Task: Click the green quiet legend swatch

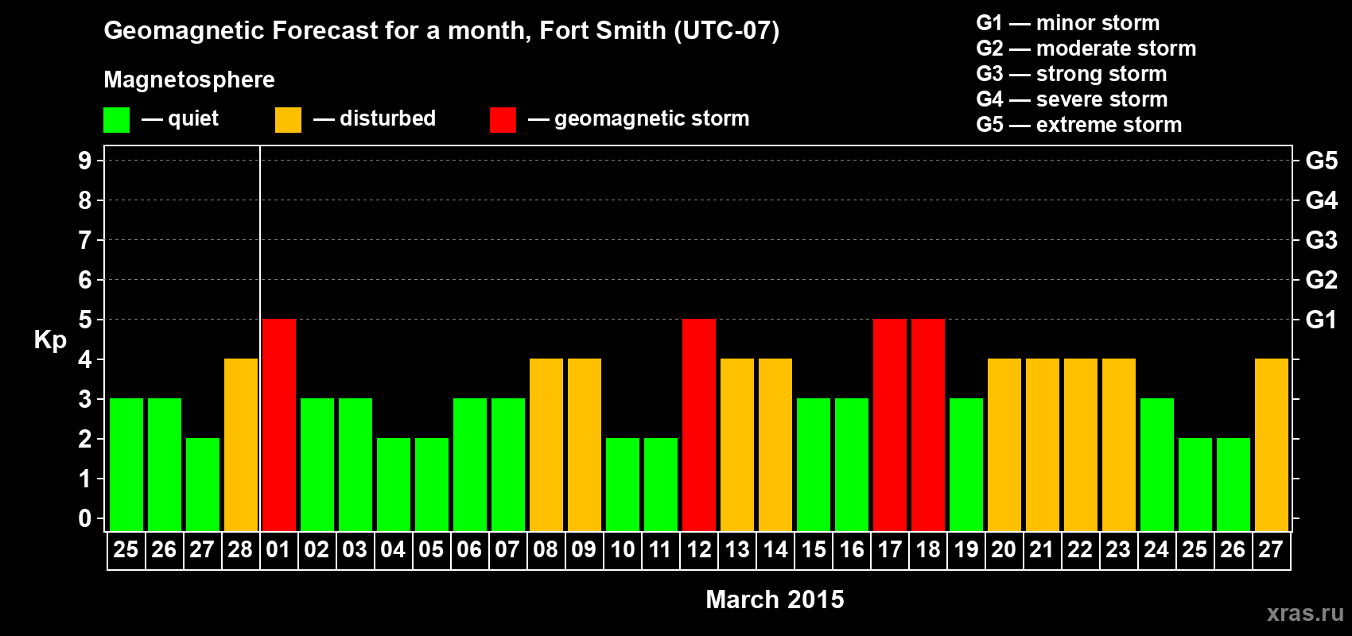Action: click(x=116, y=120)
